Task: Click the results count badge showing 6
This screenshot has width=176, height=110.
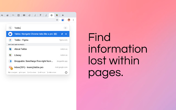Action: click(x=65, y=28)
